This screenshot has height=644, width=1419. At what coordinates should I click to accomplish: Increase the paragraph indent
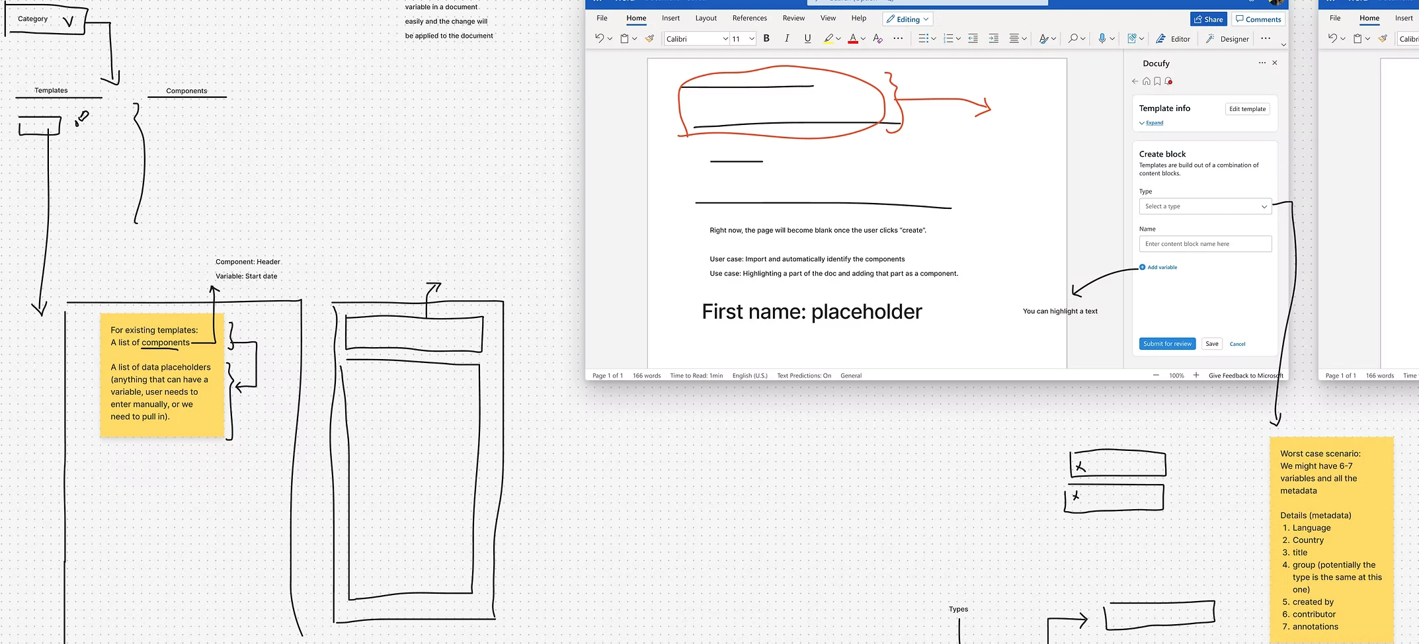coord(993,38)
